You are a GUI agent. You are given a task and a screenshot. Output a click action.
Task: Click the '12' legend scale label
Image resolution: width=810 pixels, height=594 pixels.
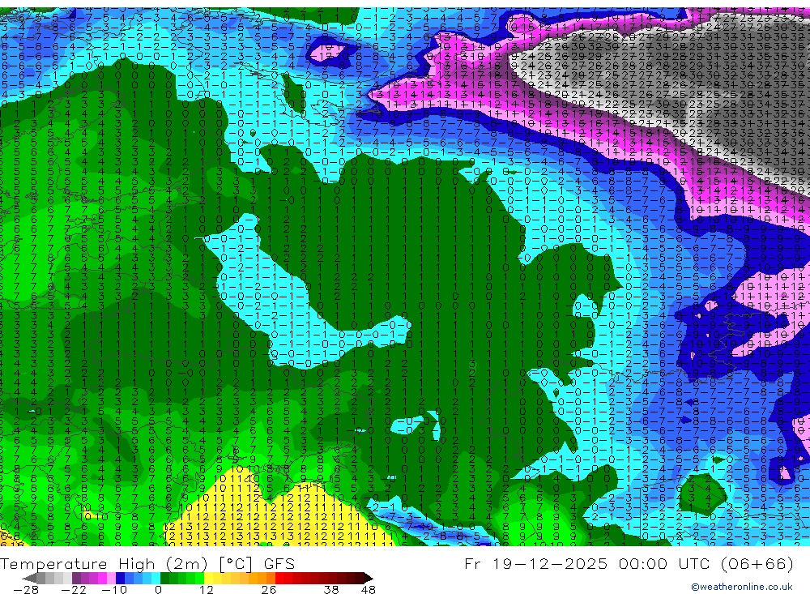207,590
